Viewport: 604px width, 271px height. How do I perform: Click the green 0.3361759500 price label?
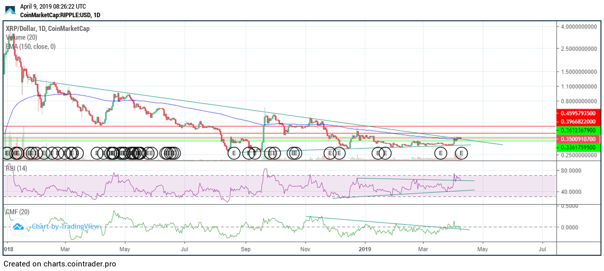(x=579, y=147)
